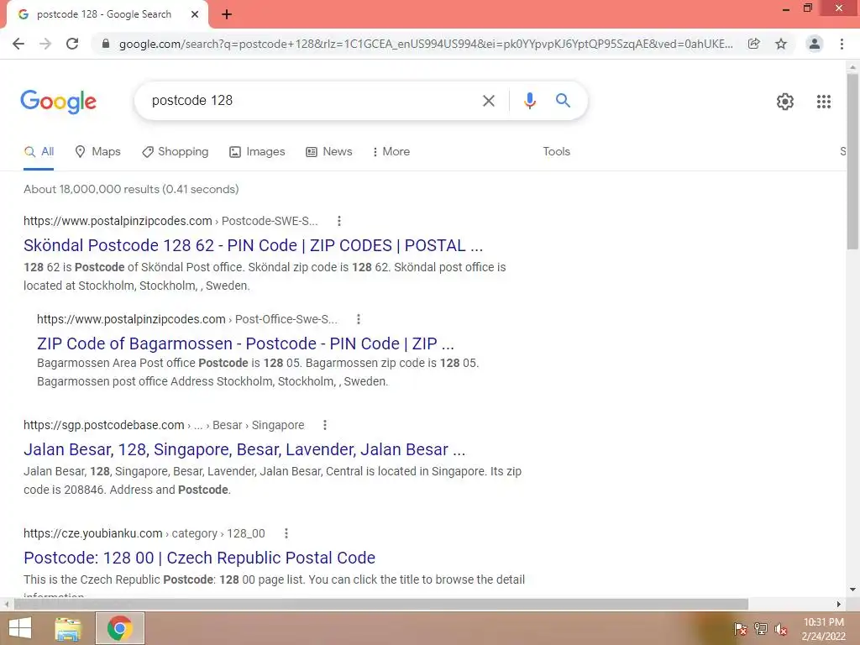Open Sköndal Postcode 128 62 result
Image resolution: width=860 pixels, height=645 pixels.
click(x=253, y=245)
